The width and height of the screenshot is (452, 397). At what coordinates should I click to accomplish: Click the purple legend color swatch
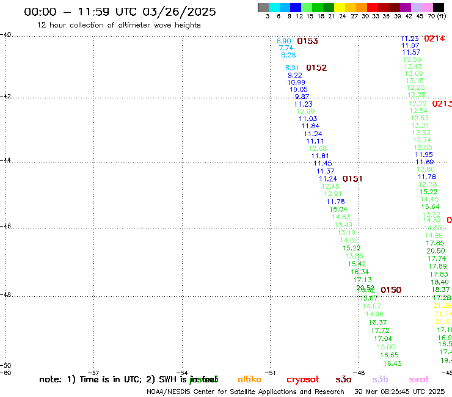406,7
